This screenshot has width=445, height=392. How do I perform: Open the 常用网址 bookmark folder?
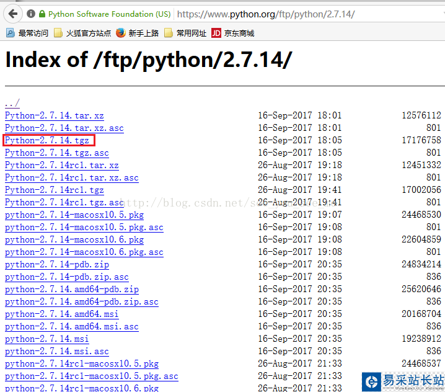tap(185, 33)
